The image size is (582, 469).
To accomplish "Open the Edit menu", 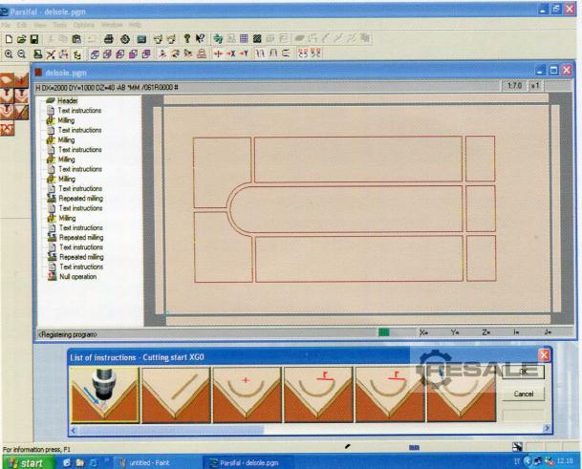I will click(22, 25).
